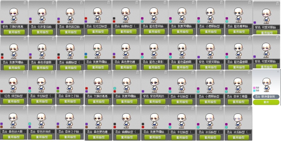The image size is (281, 142).
Task: Close the 混合 眼淚爆發倒 preview panel
Action: (x=278, y=72)
